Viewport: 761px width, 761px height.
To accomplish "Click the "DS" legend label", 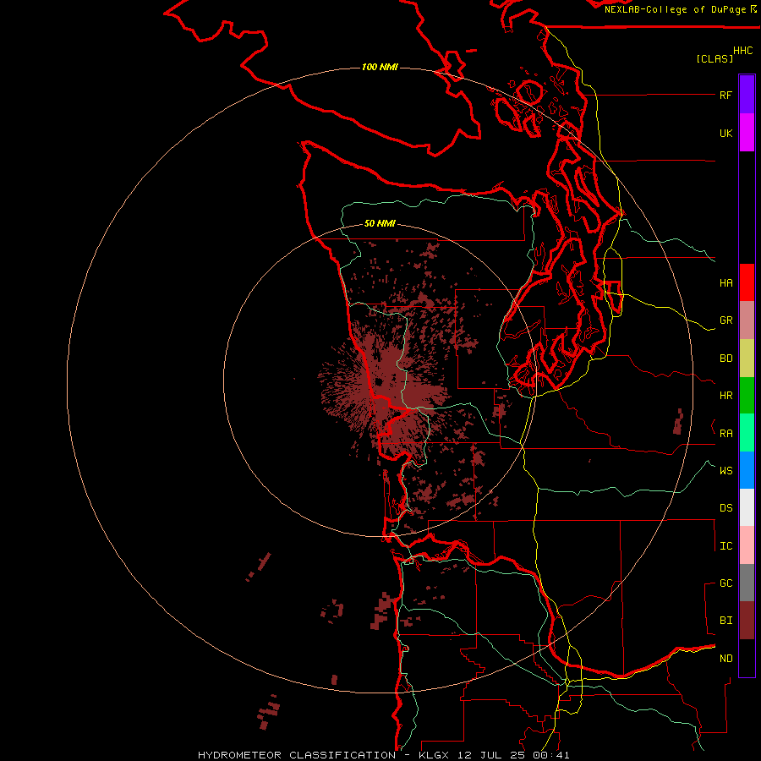I will tap(725, 507).
